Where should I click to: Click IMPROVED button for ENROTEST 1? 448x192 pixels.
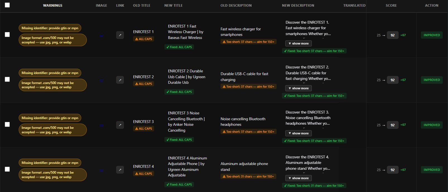[x=432, y=35]
